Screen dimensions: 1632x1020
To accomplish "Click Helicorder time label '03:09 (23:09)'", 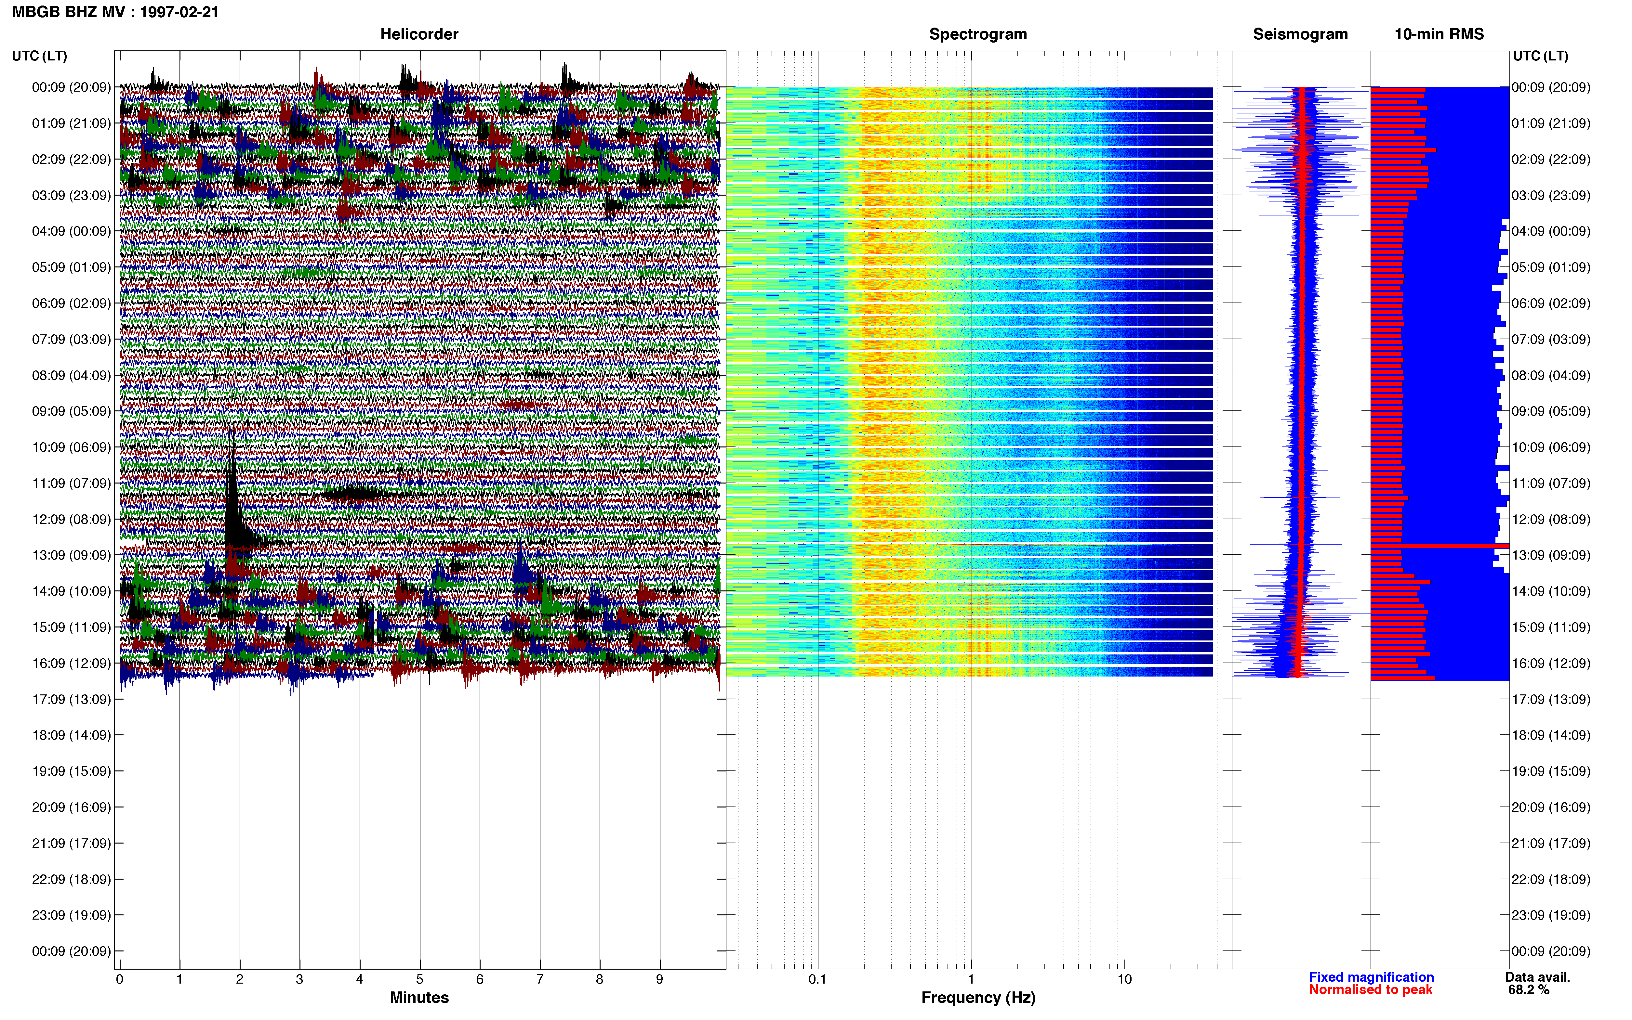I will (x=72, y=196).
